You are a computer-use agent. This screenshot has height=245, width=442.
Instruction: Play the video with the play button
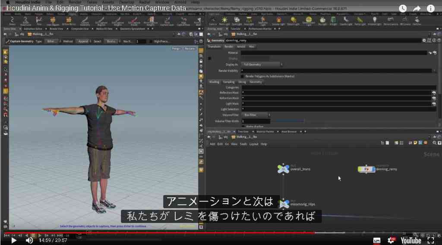[x=13, y=240]
